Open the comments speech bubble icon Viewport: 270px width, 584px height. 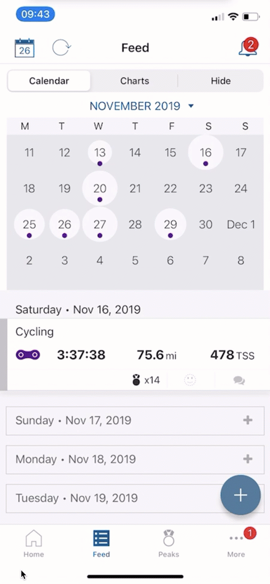click(x=239, y=380)
